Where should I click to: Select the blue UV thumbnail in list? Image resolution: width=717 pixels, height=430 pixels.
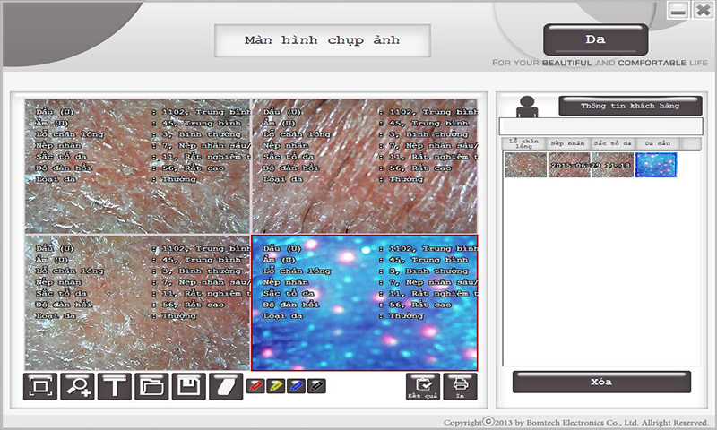pyautogui.click(x=656, y=165)
